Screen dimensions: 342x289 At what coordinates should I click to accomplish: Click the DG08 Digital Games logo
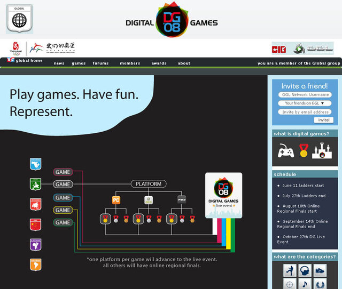click(x=172, y=21)
